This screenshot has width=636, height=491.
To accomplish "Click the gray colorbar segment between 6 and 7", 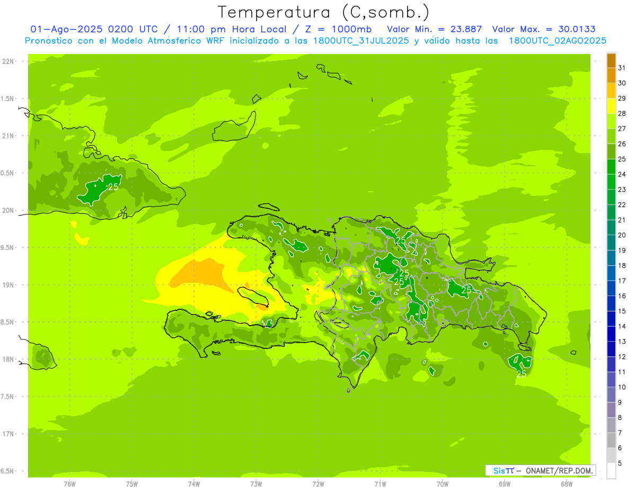I will [611, 441].
